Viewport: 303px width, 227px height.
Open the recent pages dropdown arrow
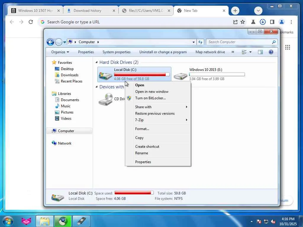click(65, 42)
